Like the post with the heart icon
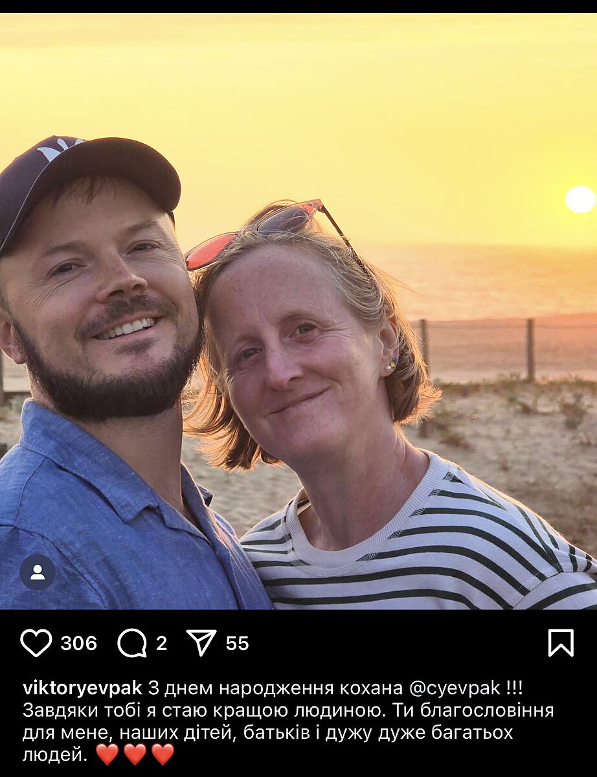This screenshot has height=777, width=597. (36, 643)
